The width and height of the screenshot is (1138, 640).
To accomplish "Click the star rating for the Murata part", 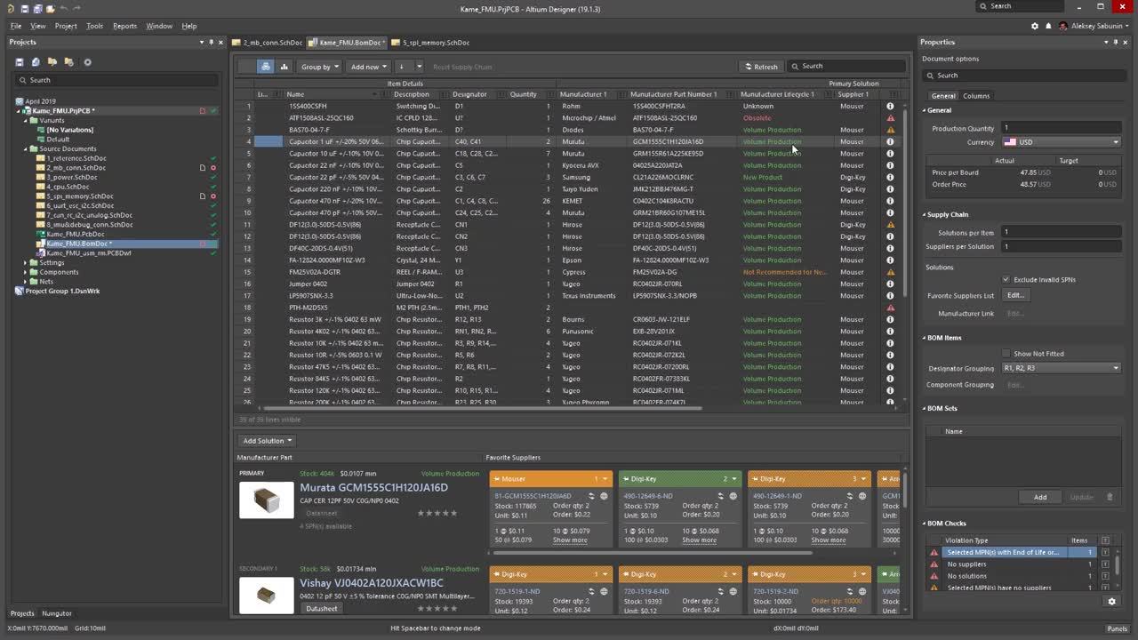I will click(x=437, y=513).
